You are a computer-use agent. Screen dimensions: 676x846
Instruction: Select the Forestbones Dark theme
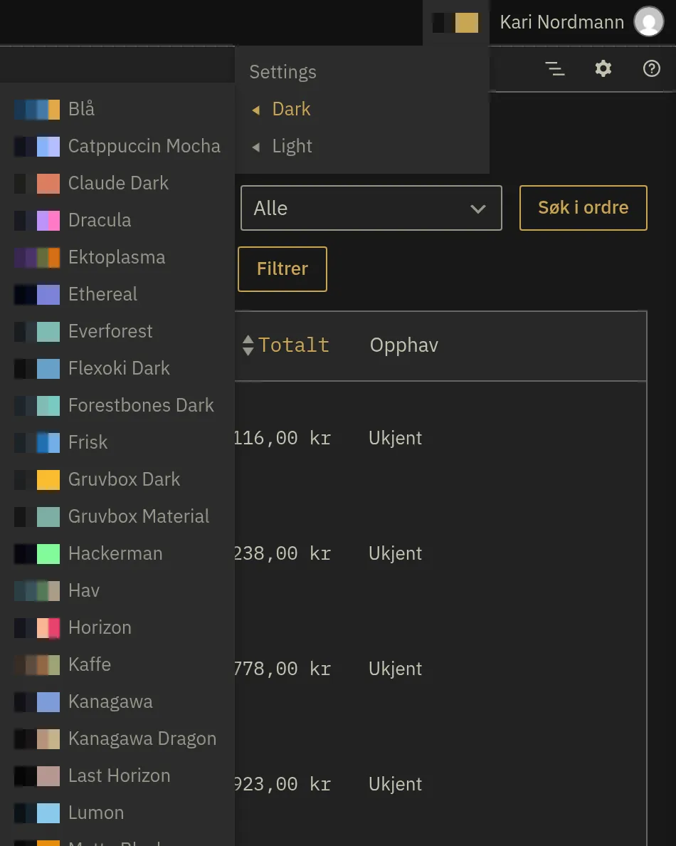pyautogui.click(x=117, y=406)
